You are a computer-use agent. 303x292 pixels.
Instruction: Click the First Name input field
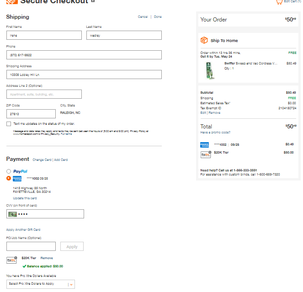click(44, 35)
